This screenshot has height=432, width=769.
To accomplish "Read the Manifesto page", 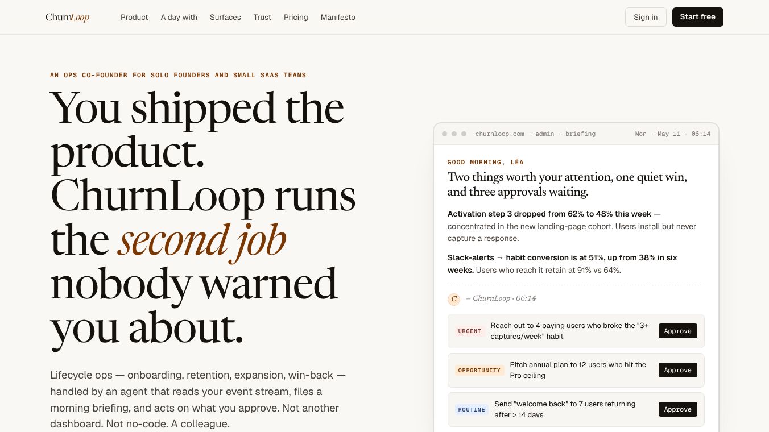I will [338, 17].
